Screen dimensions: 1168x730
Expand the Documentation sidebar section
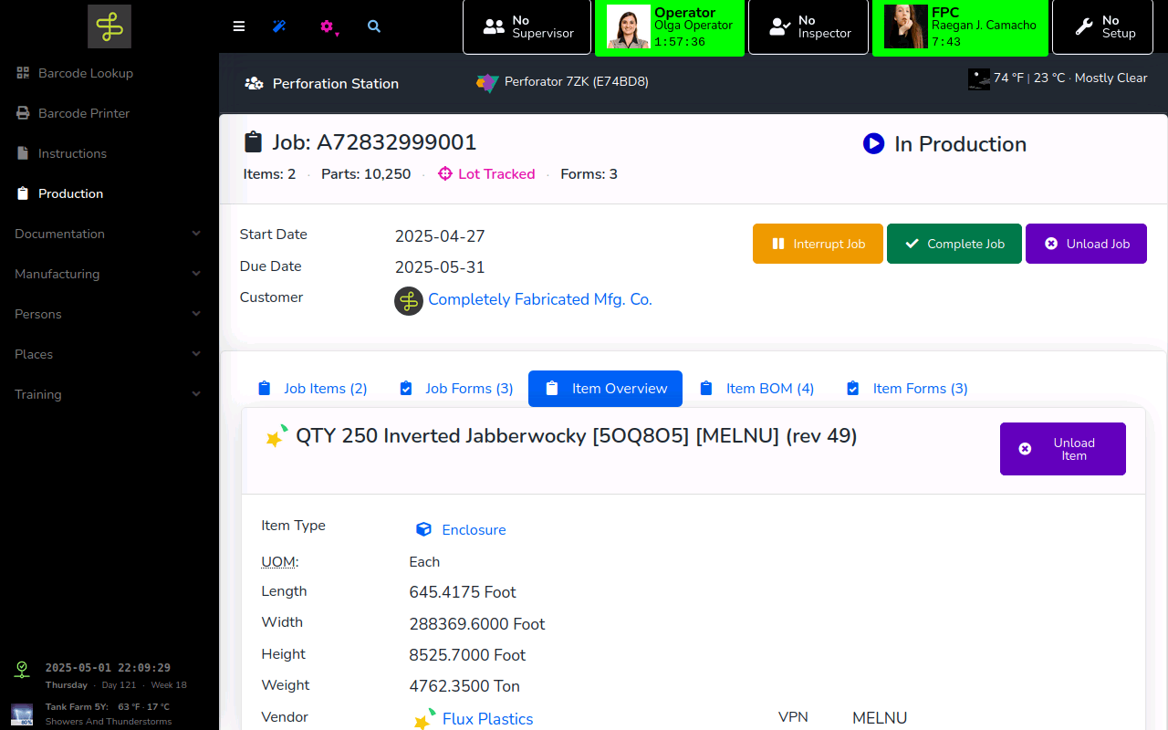[x=109, y=234]
